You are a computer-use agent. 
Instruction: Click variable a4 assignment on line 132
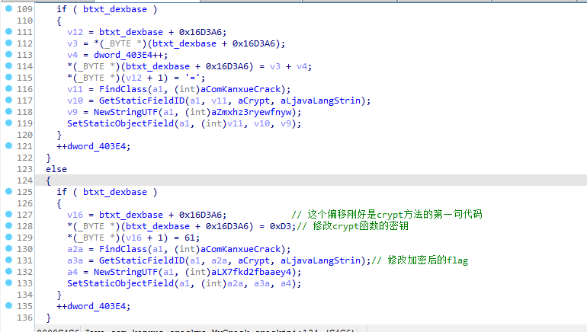(x=72, y=272)
